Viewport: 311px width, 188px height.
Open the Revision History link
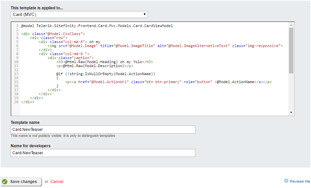pyautogui.click(x=300, y=181)
